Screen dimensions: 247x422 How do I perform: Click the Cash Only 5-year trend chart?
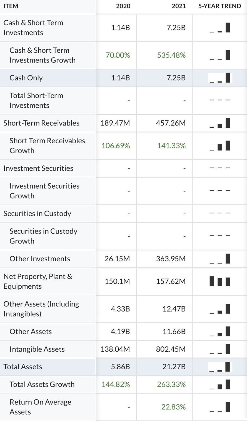click(x=220, y=78)
